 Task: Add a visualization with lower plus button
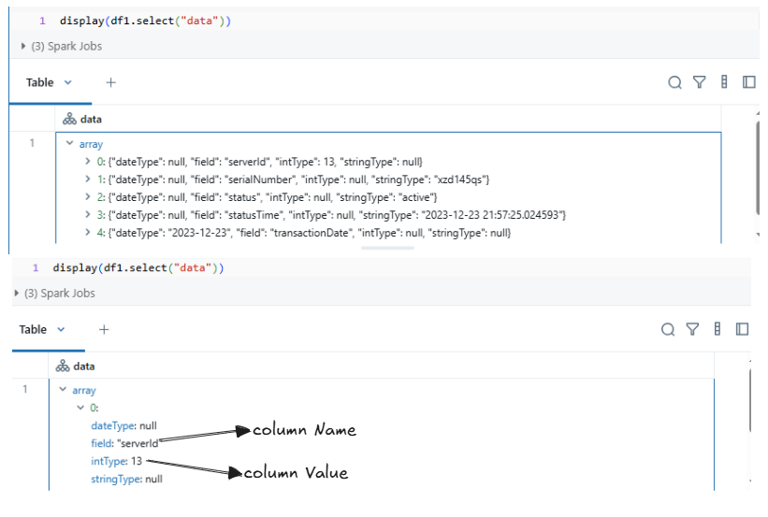(104, 329)
